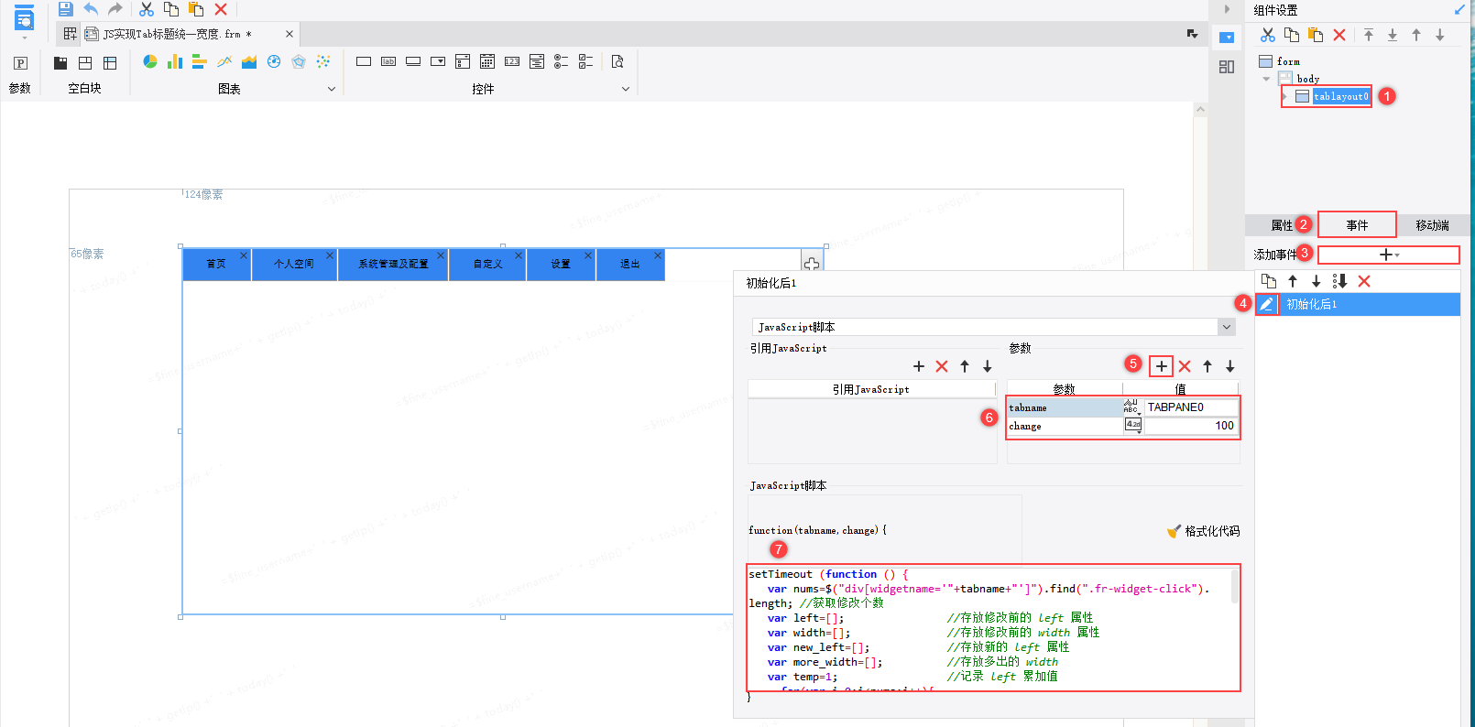
Task: Switch to the 移动端 tab
Action: click(x=1432, y=225)
